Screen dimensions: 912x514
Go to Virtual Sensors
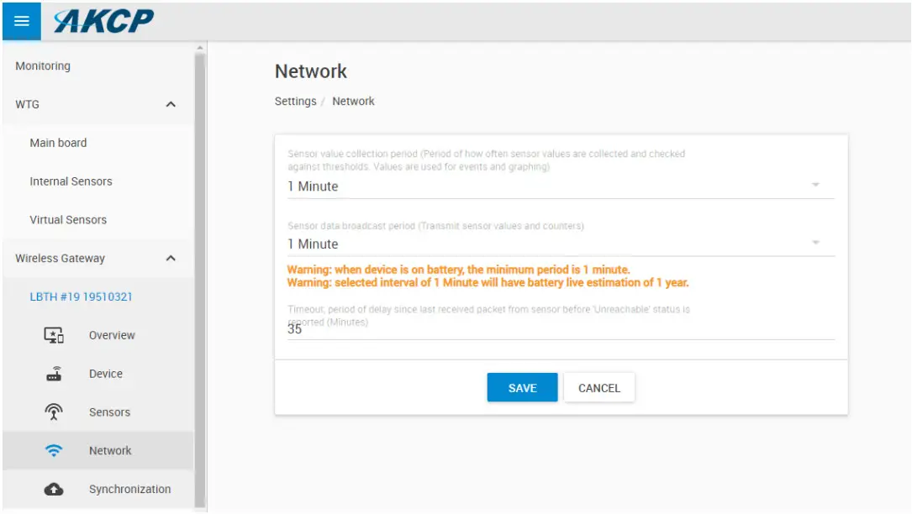68,220
